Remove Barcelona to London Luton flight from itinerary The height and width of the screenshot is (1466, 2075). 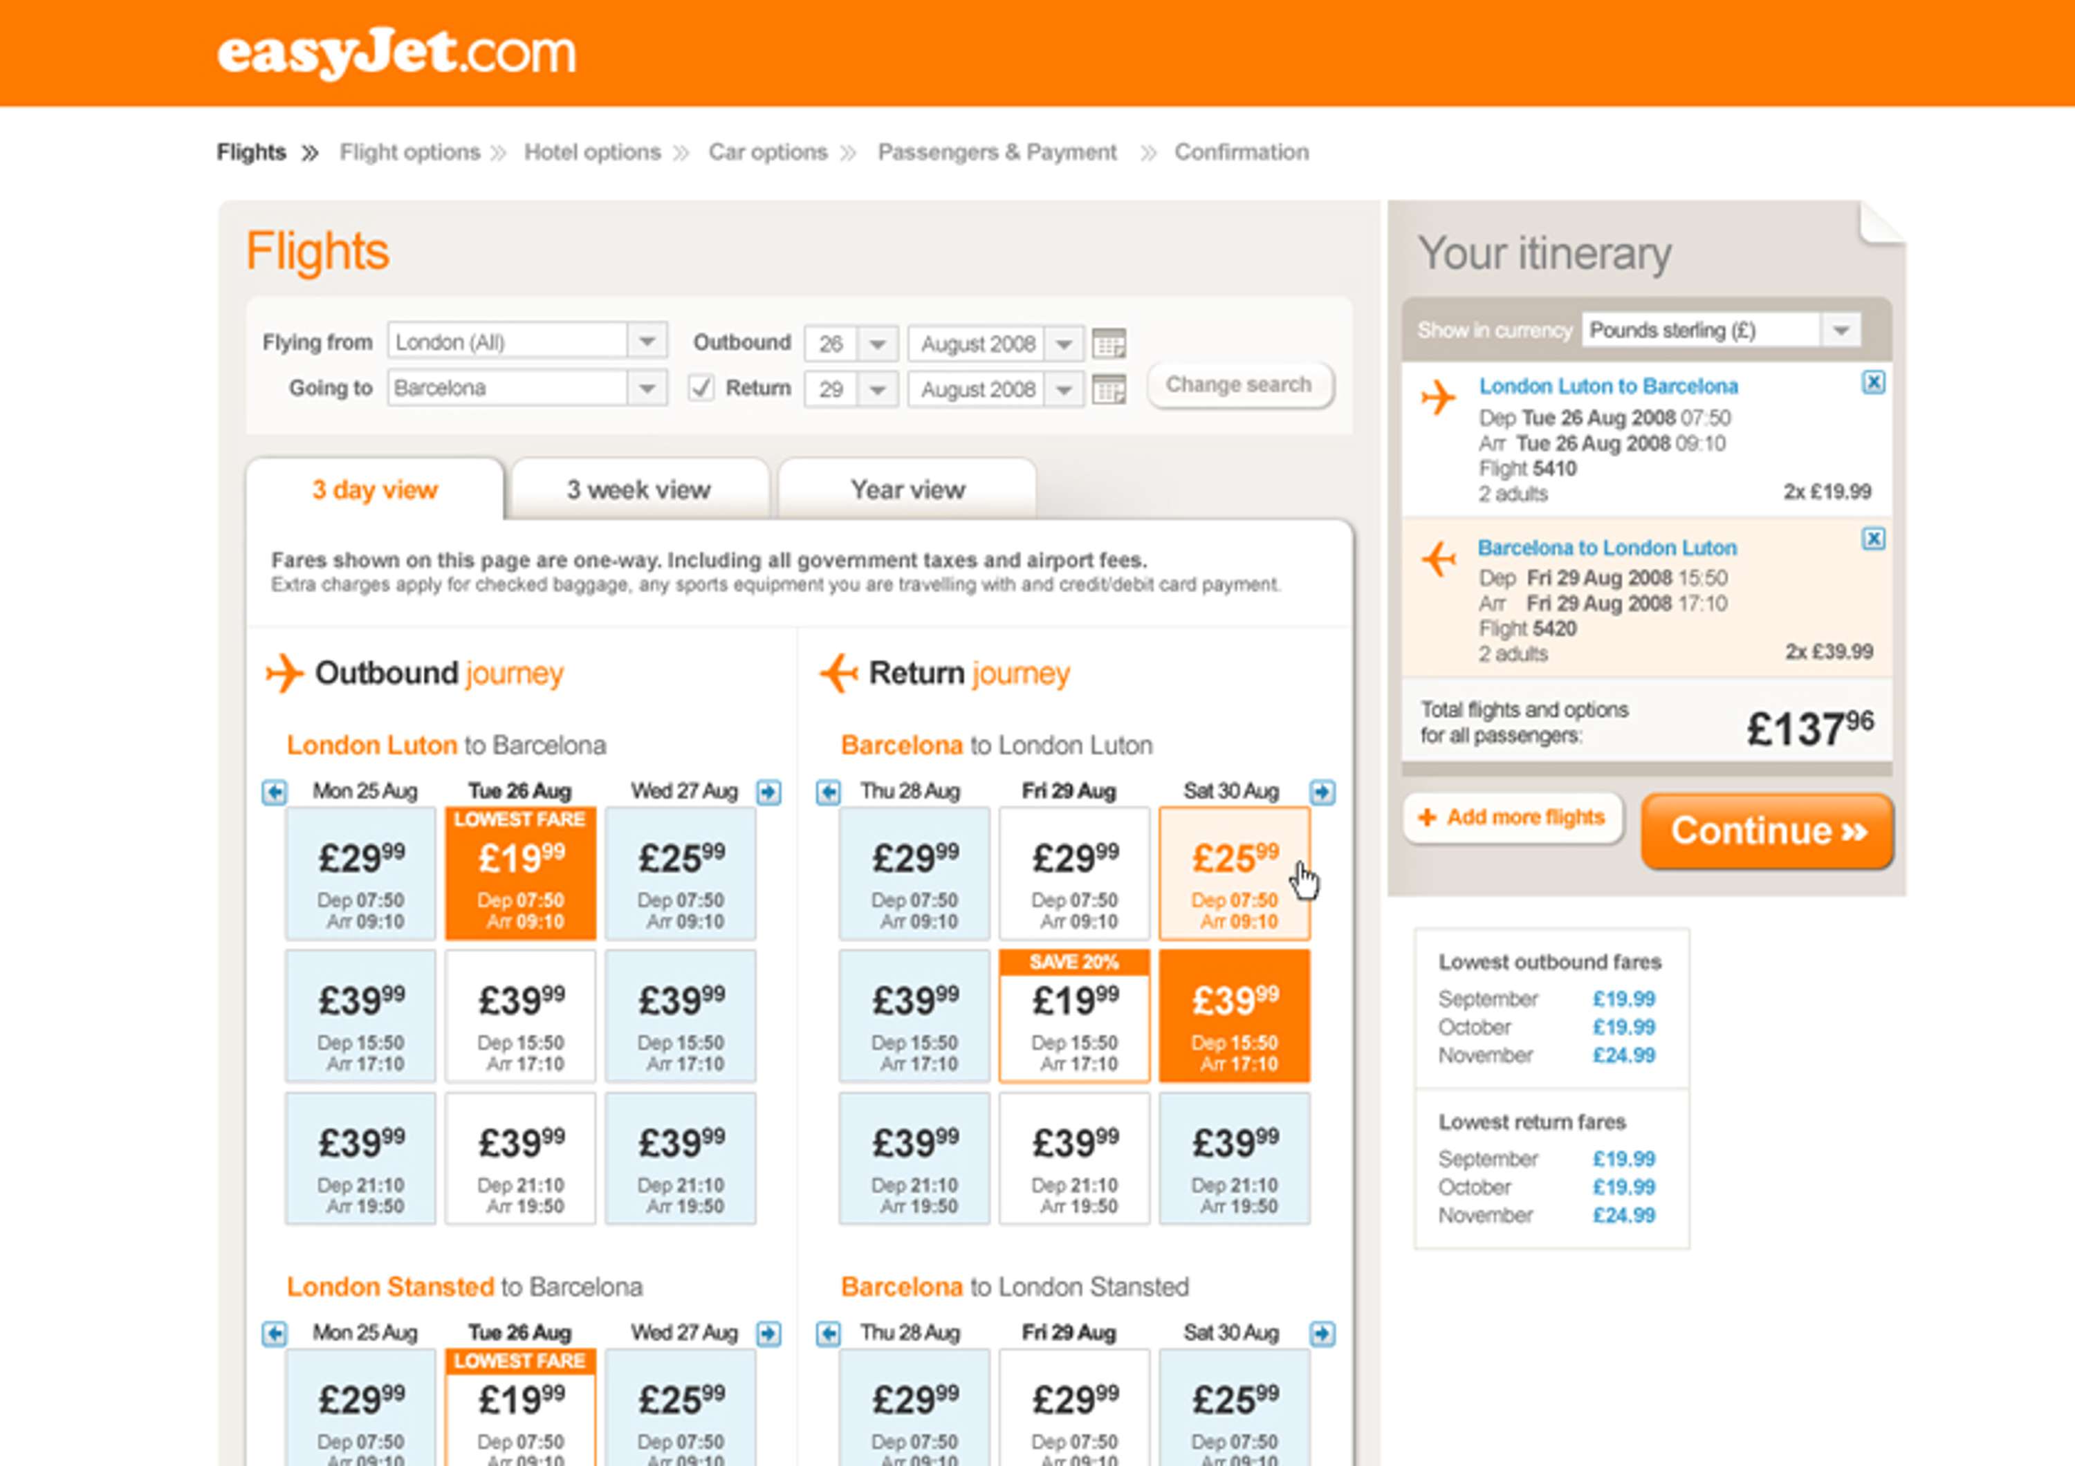[x=1874, y=539]
